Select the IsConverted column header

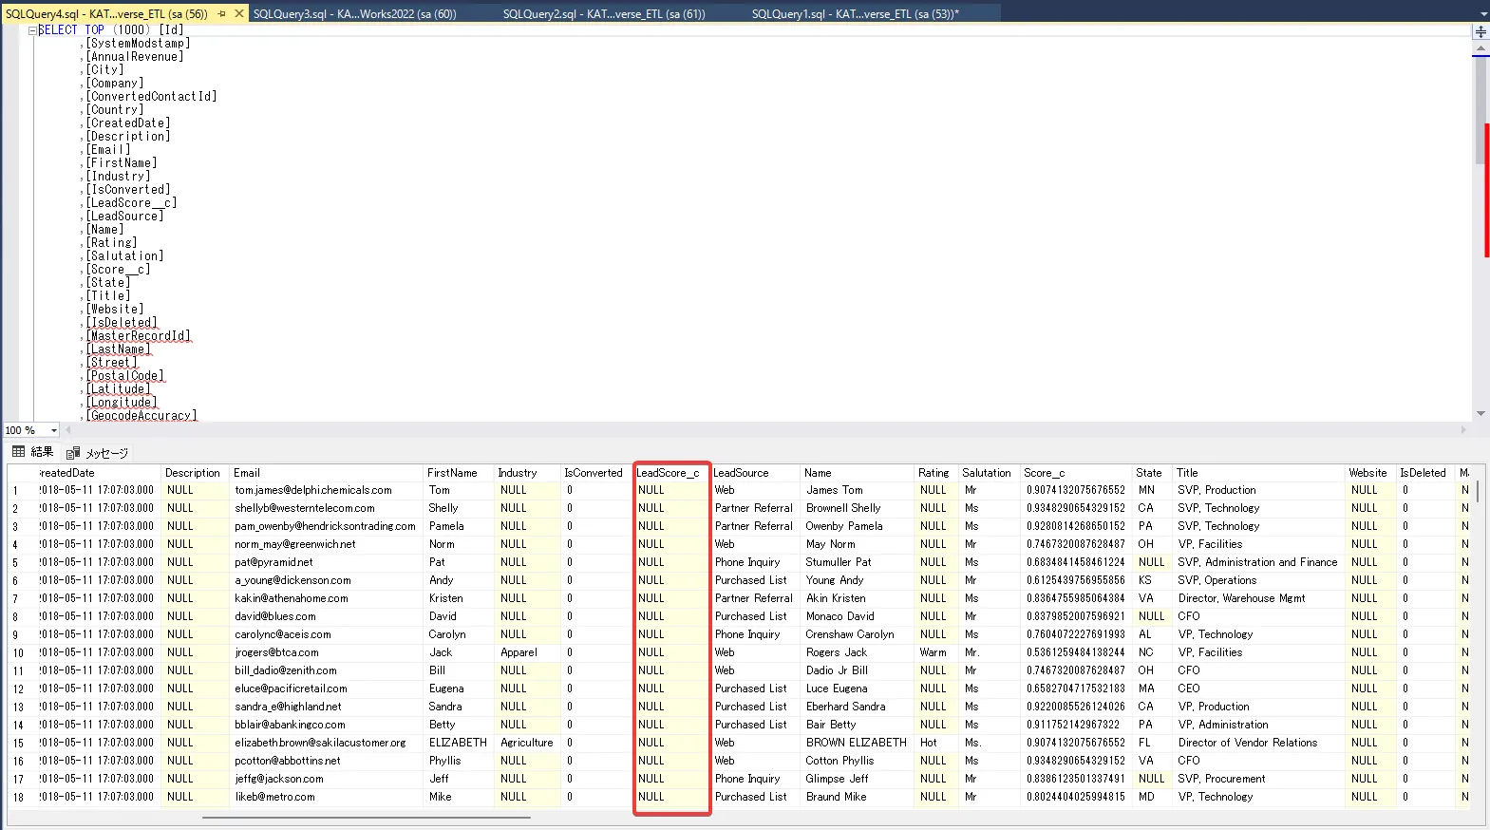point(595,473)
